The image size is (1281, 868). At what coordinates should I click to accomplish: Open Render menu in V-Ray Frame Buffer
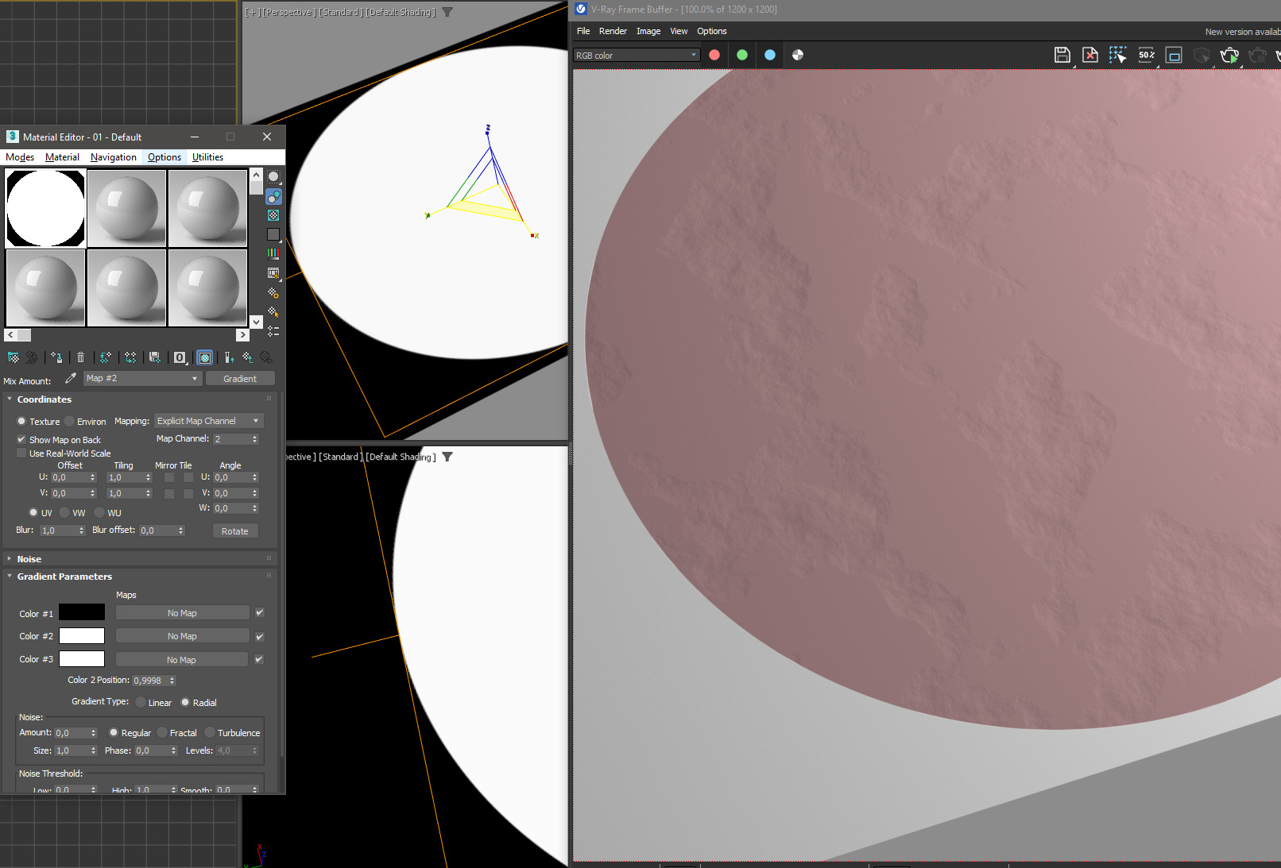(x=613, y=31)
